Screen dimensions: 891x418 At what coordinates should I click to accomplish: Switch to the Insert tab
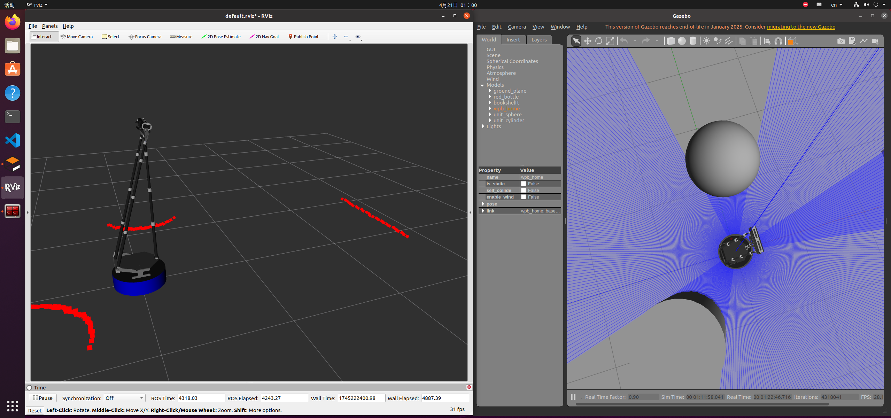[x=513, y=40]
